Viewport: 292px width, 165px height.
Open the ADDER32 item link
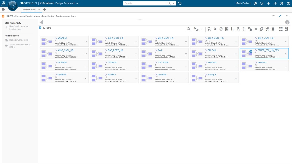point(62,38)
